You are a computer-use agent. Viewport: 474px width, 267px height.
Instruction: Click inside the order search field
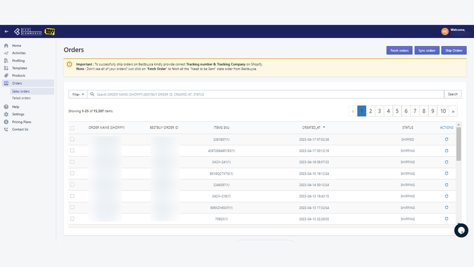pyautogui.click(x=259, y=94)
